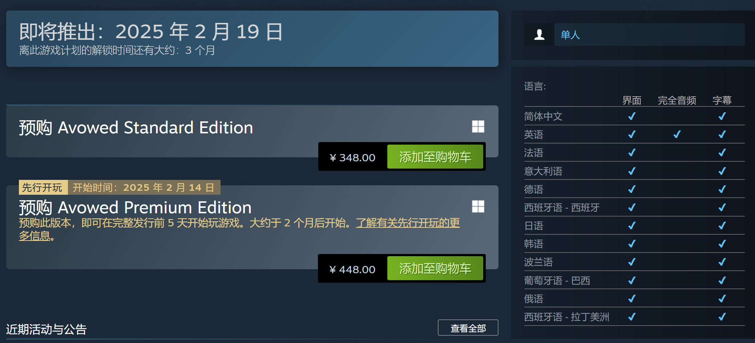Screen dimensions: 755x343
Task: Click the 先行开玩 badge
Action: click(43, 187)
